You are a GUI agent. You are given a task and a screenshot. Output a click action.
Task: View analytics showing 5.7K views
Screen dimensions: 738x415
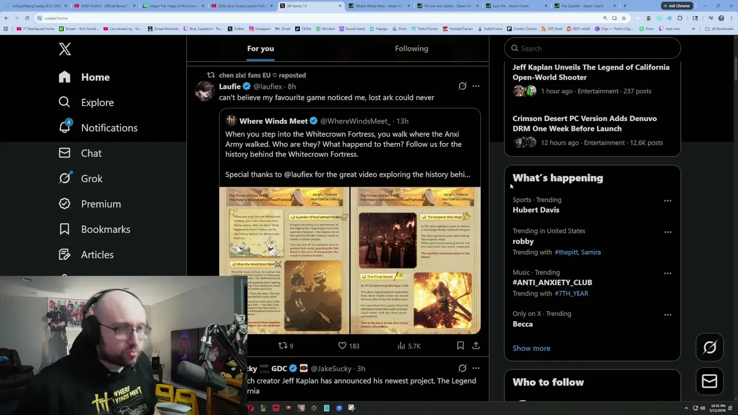pyautogui.click(x=409, y=346)
